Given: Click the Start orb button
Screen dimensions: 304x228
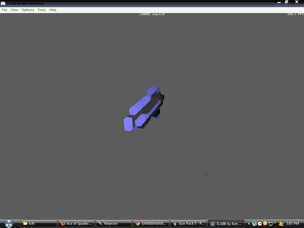Looking at the screenshot, I should [x=9, y=223].
